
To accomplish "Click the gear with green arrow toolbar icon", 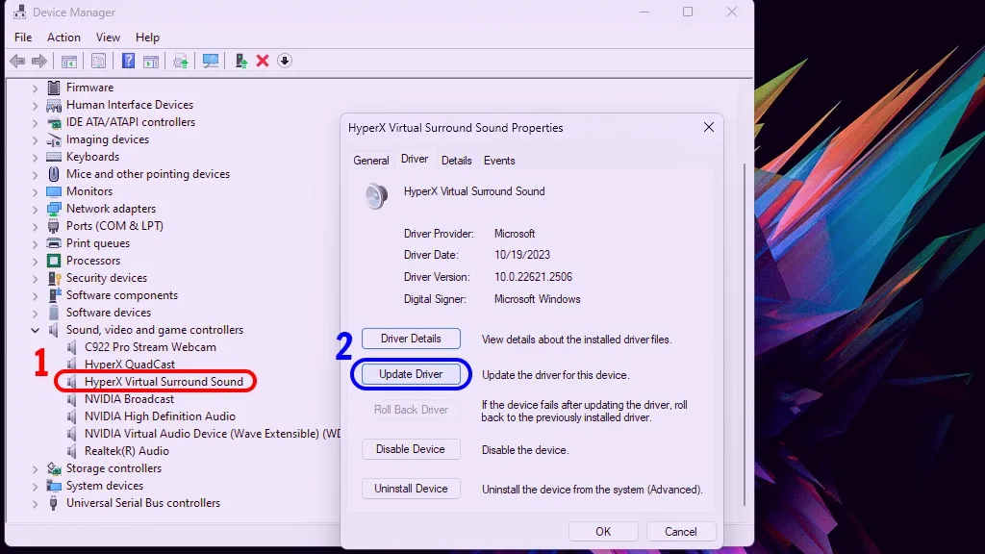I will coord(181,61).
